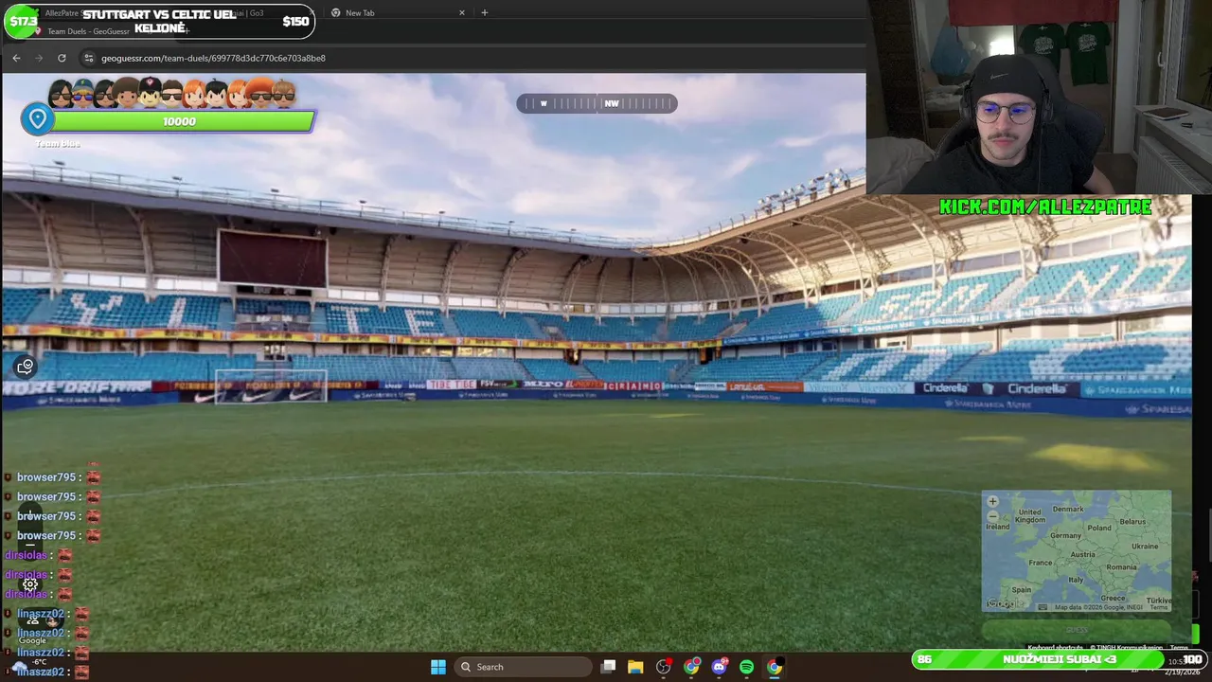Click the Team blue pin badge
This screenshot has height=682, width=1212.
(38, 119)
